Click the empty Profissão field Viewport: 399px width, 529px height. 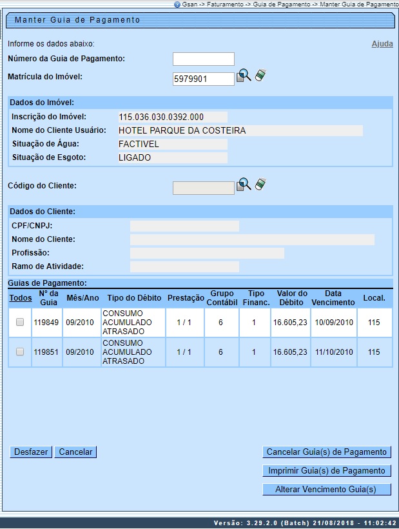click(207, 253)
